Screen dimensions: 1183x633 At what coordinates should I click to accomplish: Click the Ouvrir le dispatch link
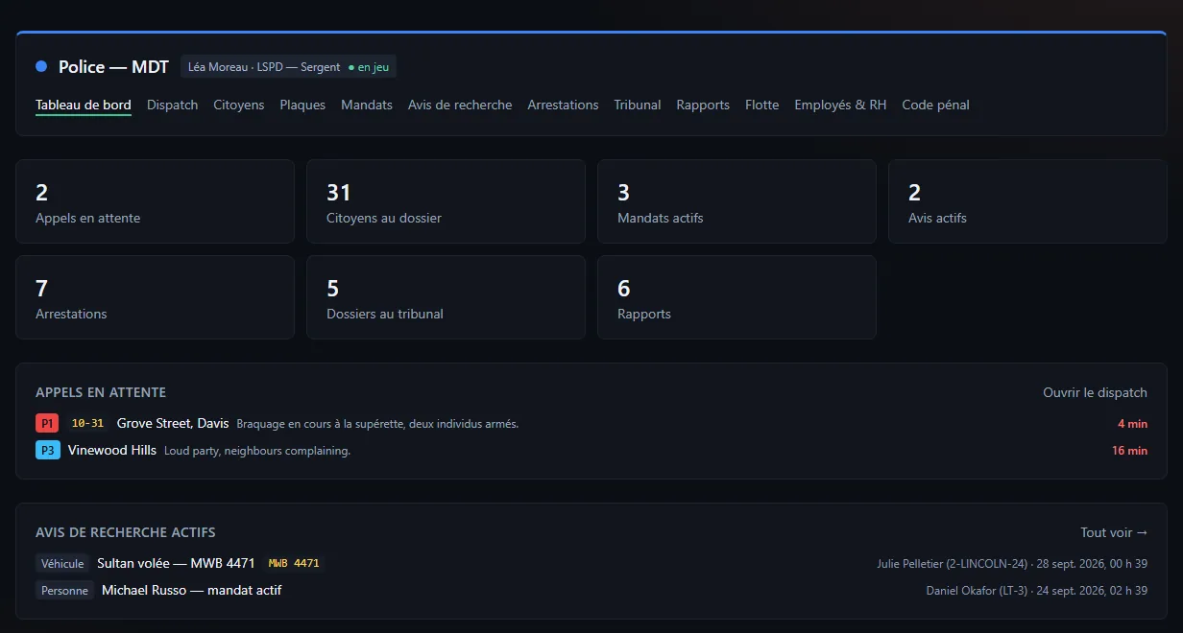click(x=1095, y=392)
